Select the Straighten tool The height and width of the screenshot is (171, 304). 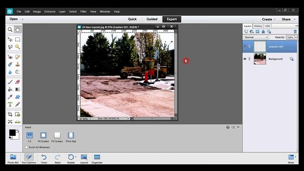pyautogui.click(x=18, y=122)
